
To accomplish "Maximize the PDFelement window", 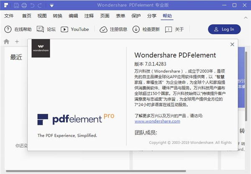I will 234,5.
